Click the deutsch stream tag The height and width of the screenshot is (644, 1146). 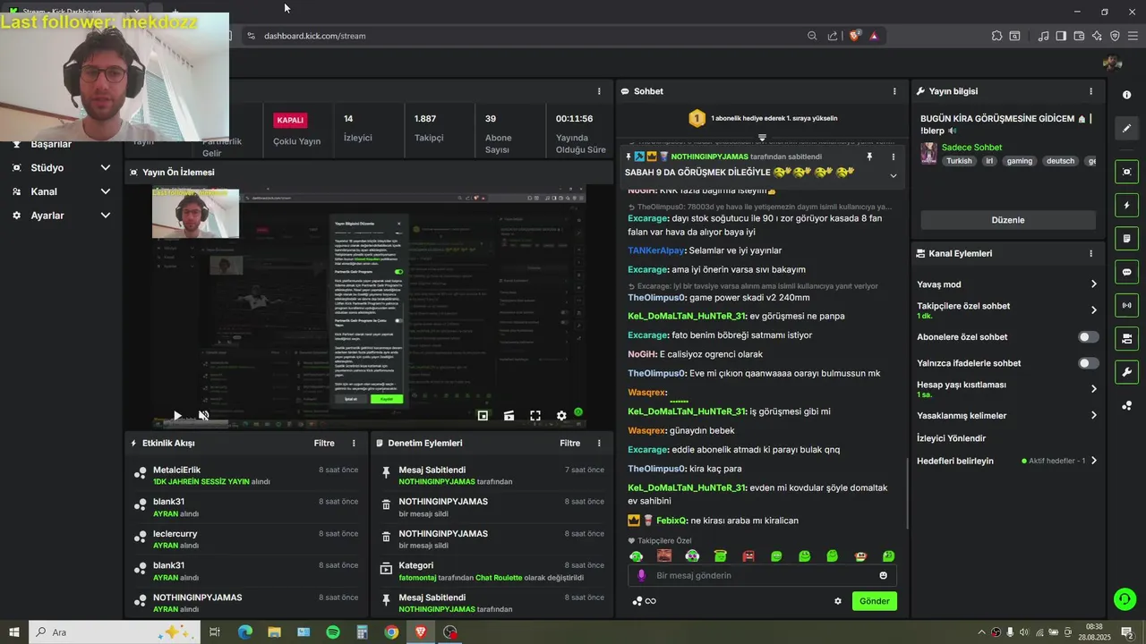[1060, 161]
